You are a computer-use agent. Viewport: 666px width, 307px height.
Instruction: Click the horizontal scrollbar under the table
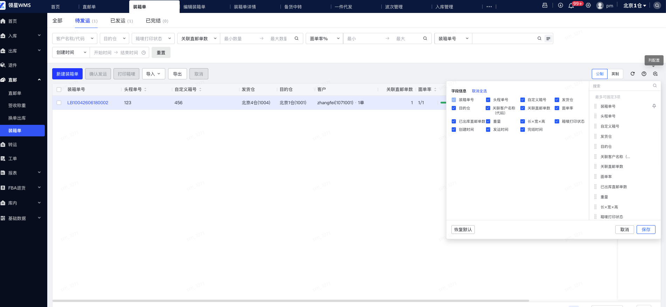291,300
